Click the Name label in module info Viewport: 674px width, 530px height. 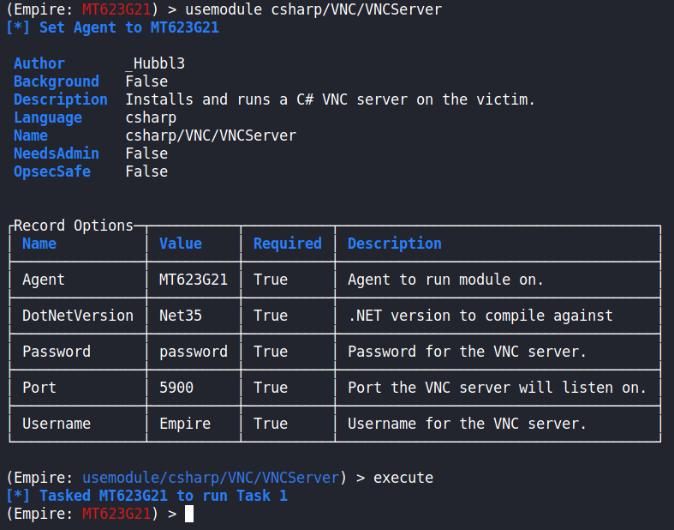31,136
